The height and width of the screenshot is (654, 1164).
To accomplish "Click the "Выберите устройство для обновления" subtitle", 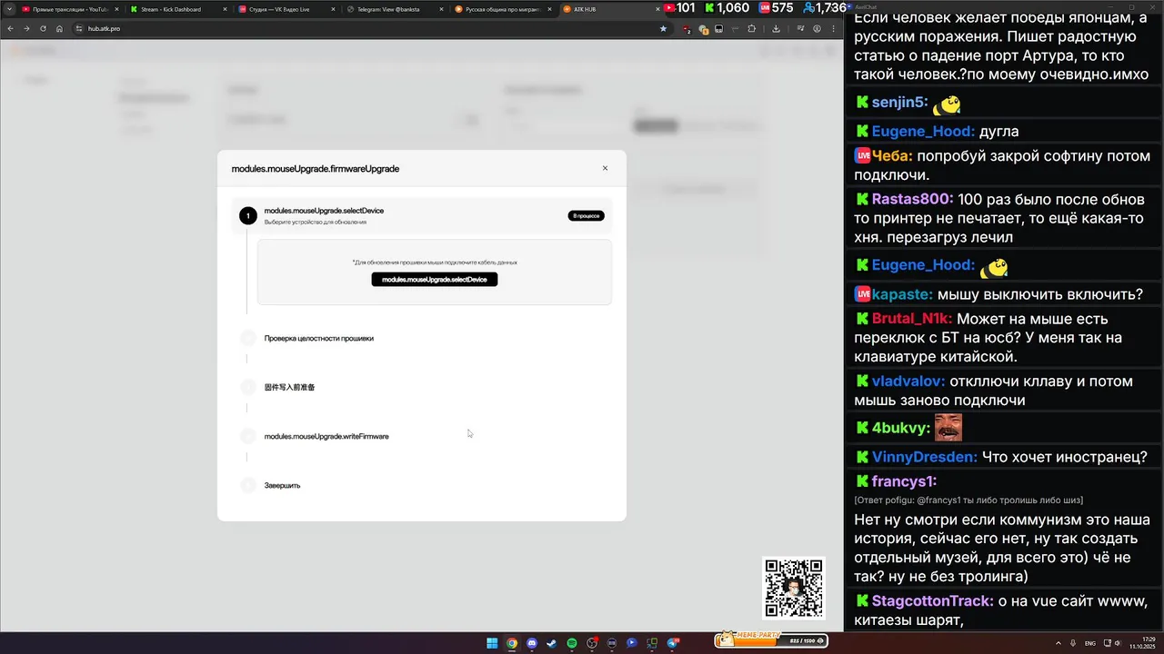I will 316,223.
